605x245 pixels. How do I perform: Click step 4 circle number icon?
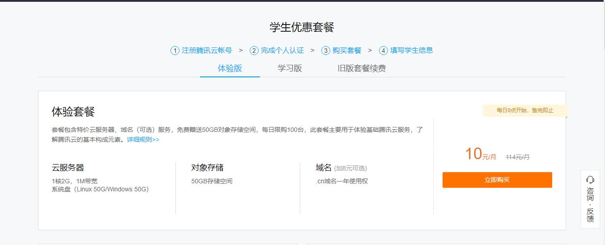(x=383, y=51)
